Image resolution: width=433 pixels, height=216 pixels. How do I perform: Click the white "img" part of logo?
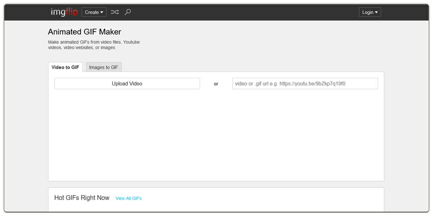pyautogui.click(x=57, y=12)
